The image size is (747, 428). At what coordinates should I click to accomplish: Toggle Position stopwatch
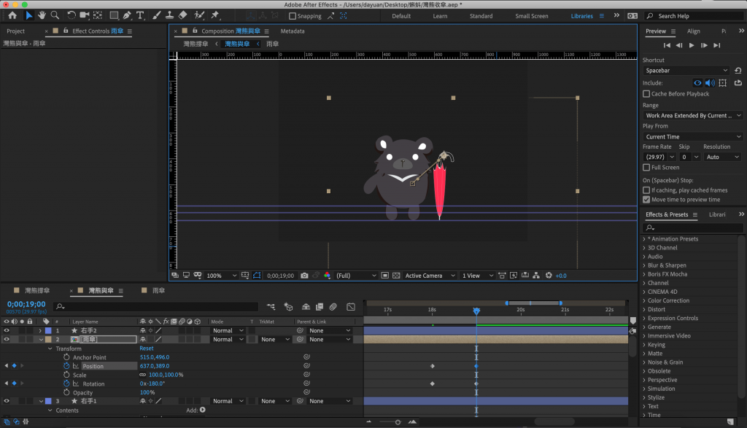point(66,366)
